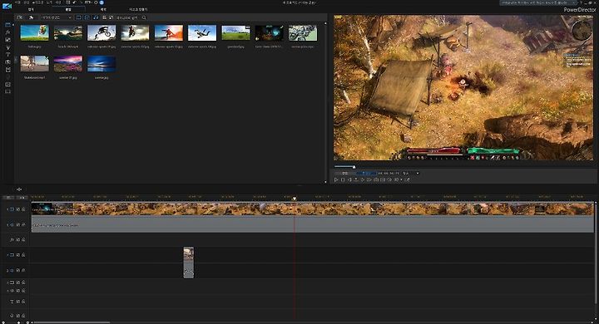Select the skydivers thumbnail
Viewport: 599px width, 324px height.
click(202, 33)
